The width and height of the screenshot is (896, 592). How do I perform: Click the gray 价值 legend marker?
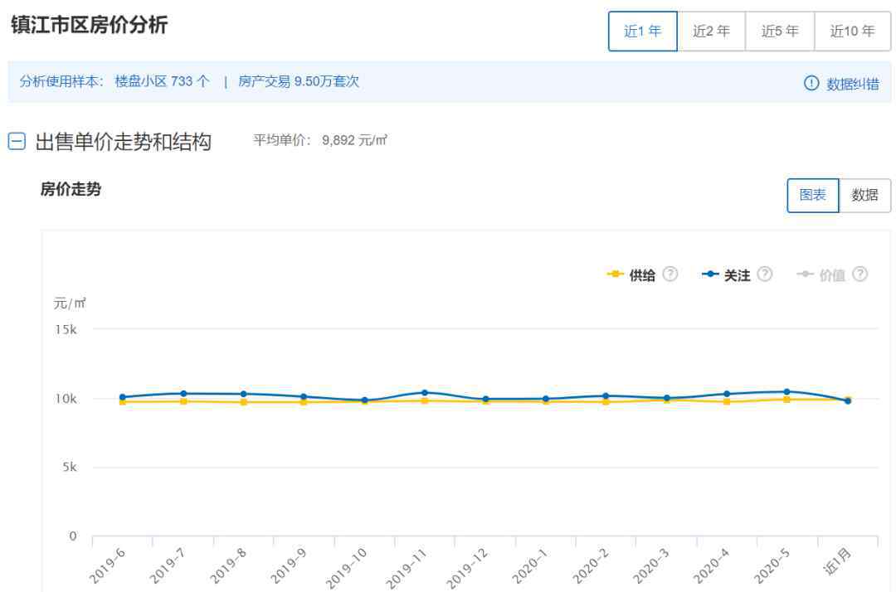[x=805, y=274]
